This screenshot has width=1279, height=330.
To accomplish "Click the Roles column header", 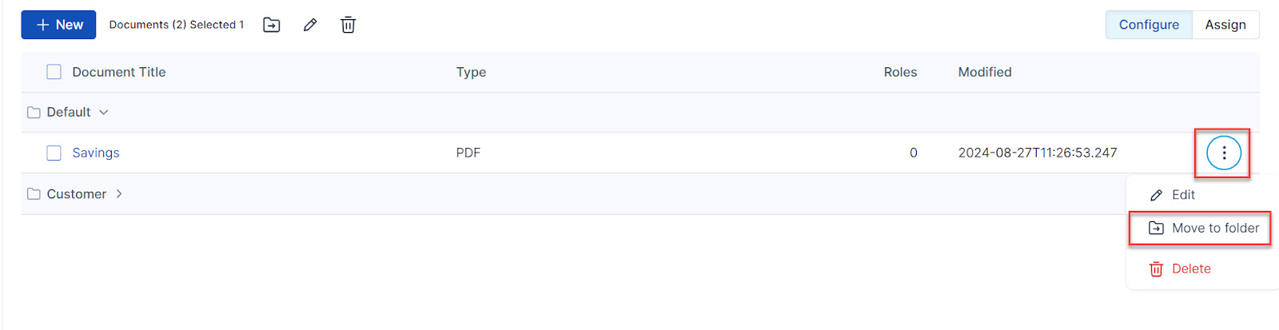I will point(900,72).
